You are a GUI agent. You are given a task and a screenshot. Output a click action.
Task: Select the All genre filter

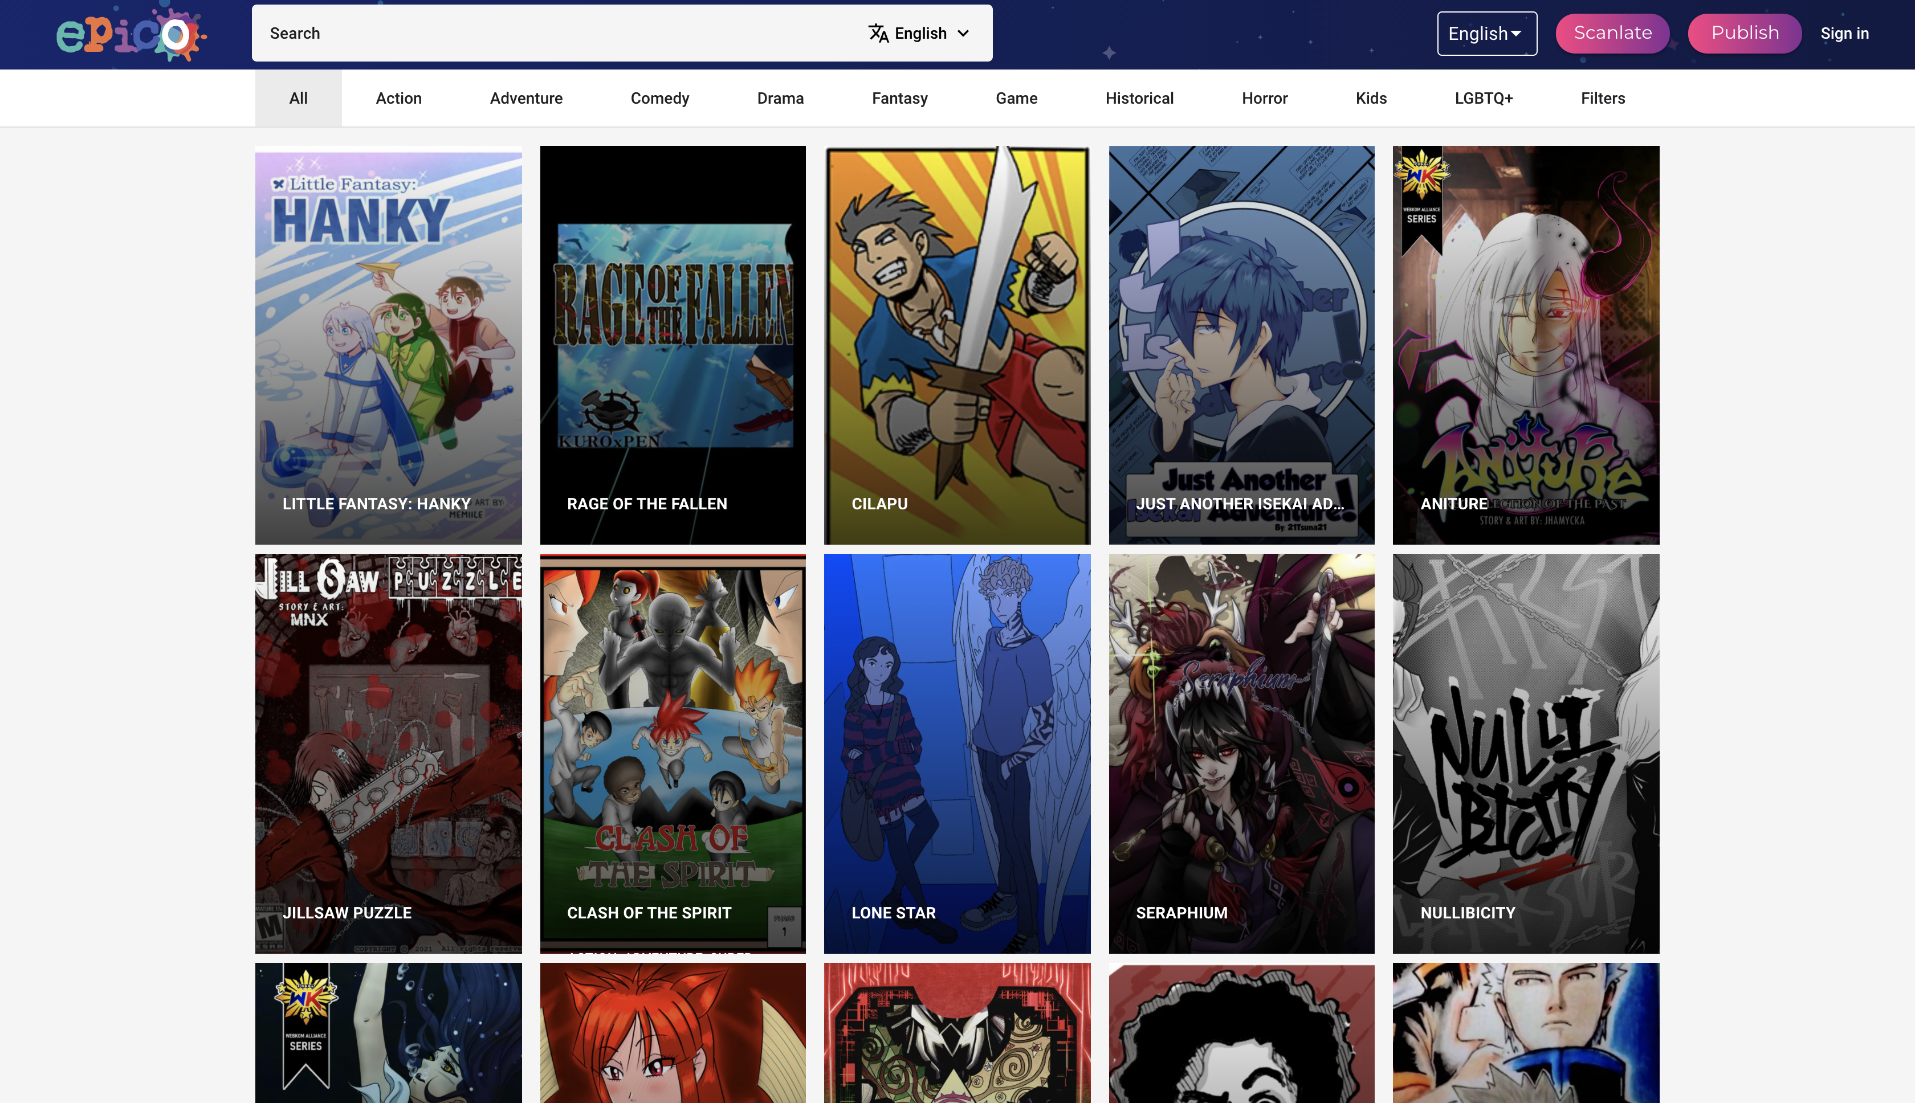[298, 98]
